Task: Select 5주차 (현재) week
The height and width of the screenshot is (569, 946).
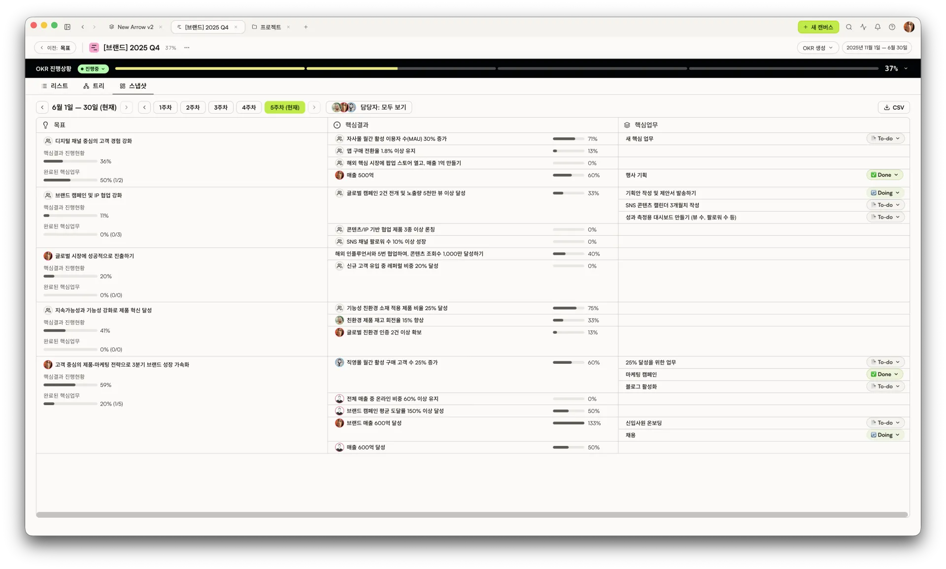Action: pos(285,107)
